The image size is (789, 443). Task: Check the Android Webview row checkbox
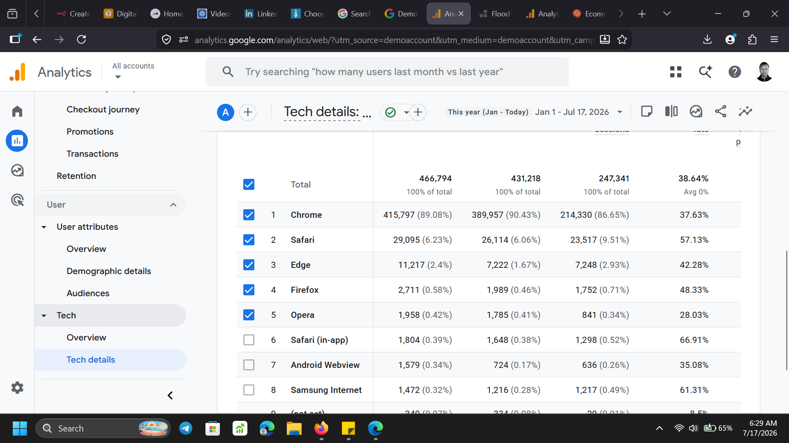pos(249,365)
